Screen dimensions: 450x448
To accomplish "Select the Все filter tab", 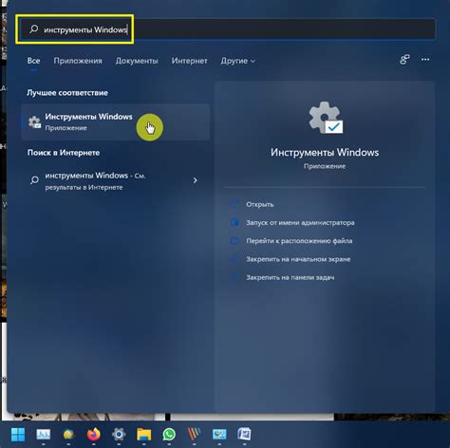I will point(33,61).
